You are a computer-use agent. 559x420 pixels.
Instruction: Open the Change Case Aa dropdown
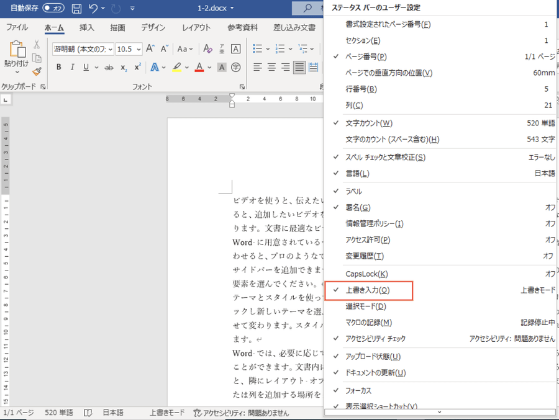tap(185, 49)
